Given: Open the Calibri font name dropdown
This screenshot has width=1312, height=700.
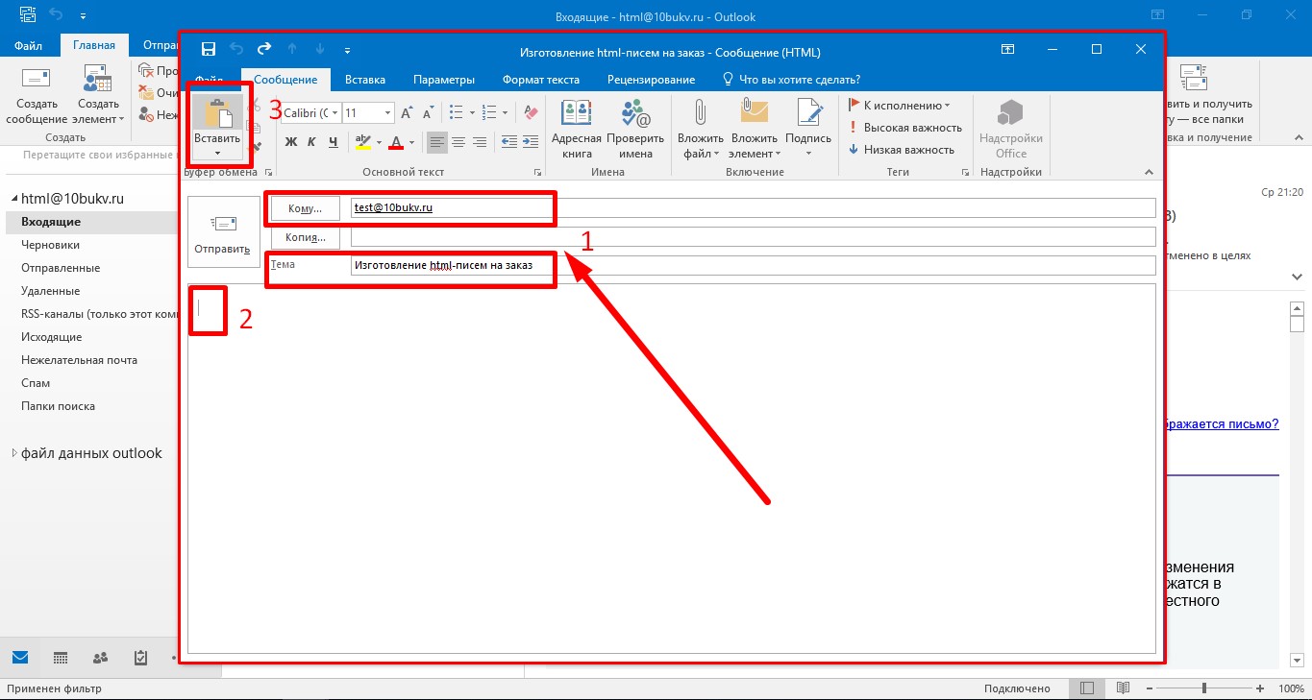Looking at the screenshot, I should point(334,113).
